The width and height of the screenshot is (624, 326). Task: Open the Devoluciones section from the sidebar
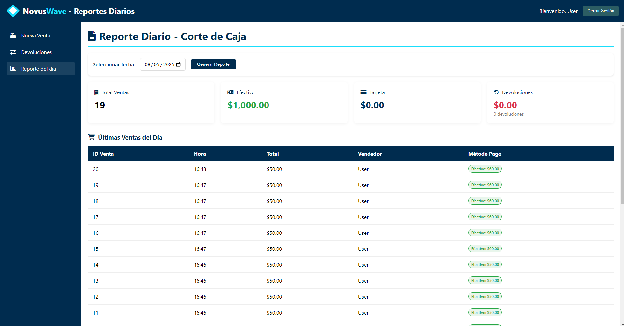click(x=36, y=52)
